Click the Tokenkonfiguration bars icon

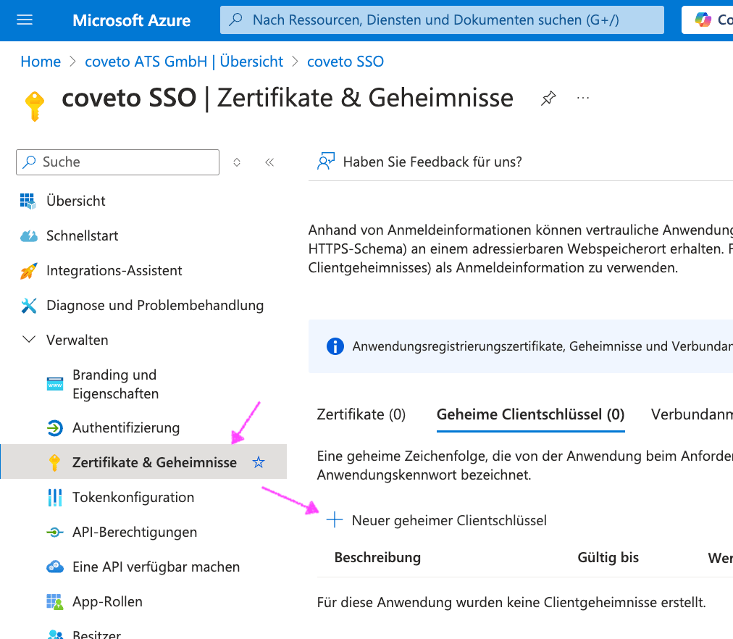coord(55,498)
